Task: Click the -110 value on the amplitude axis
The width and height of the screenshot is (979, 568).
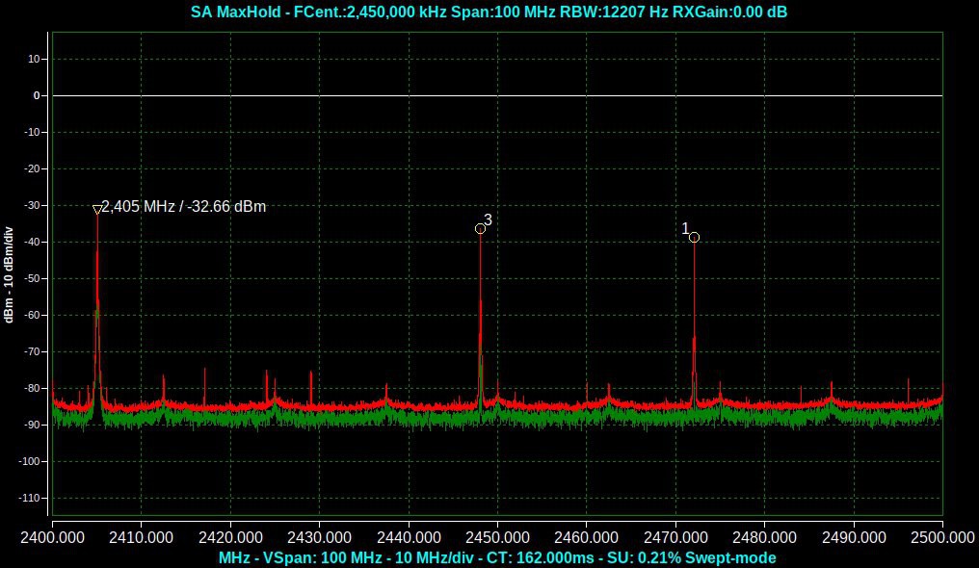Action: pyautogui.click(x=32, y=498)
